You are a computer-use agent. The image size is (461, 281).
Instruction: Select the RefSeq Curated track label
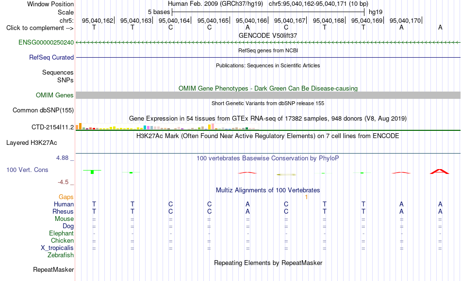[51, 58]
